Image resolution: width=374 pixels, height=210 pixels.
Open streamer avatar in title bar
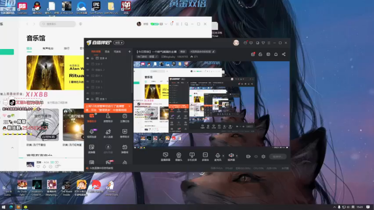point(236,43)
